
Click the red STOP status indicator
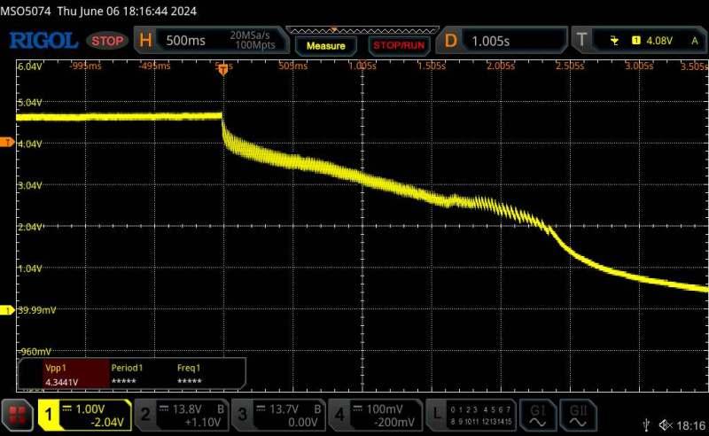tap(108, 41)
